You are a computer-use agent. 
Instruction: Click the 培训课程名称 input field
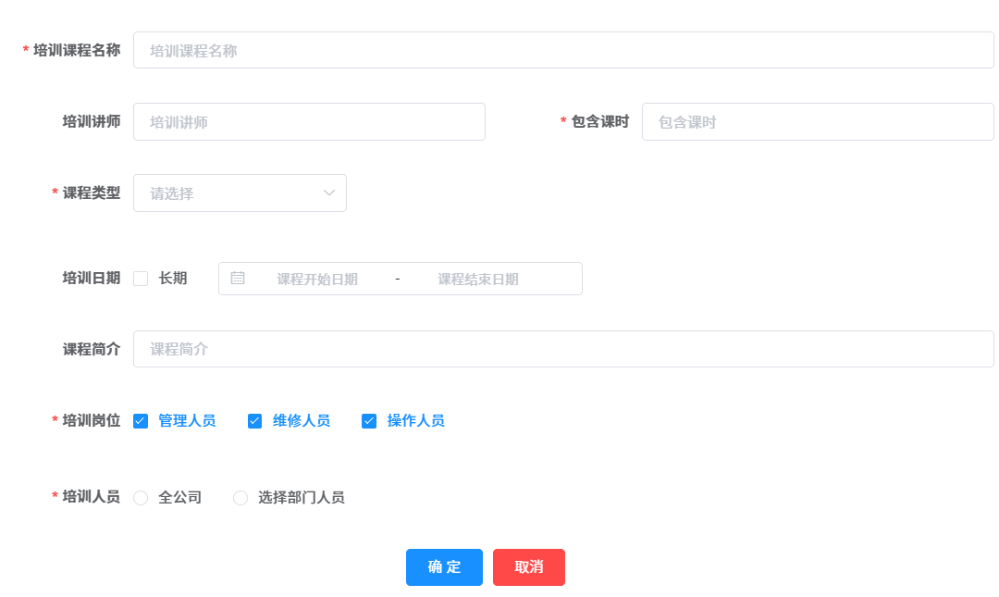(x=563, y=50)
